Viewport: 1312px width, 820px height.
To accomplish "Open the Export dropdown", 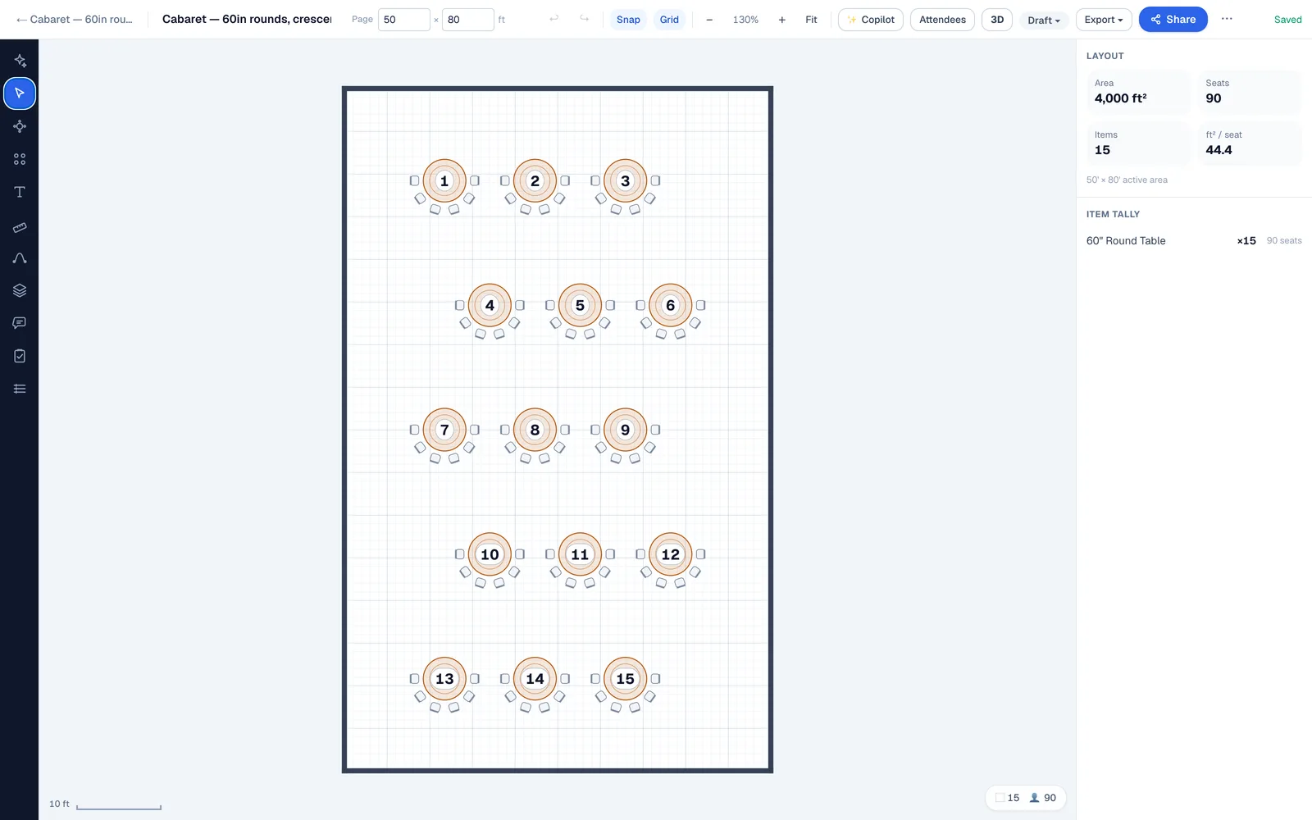I will pos(1104,20).
